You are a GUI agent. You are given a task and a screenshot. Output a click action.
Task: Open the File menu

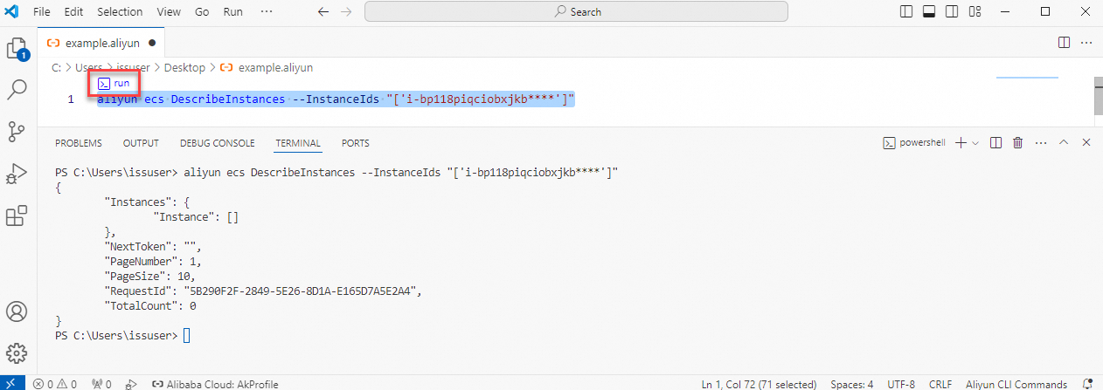pyautogui.click(x=41, y=12)
